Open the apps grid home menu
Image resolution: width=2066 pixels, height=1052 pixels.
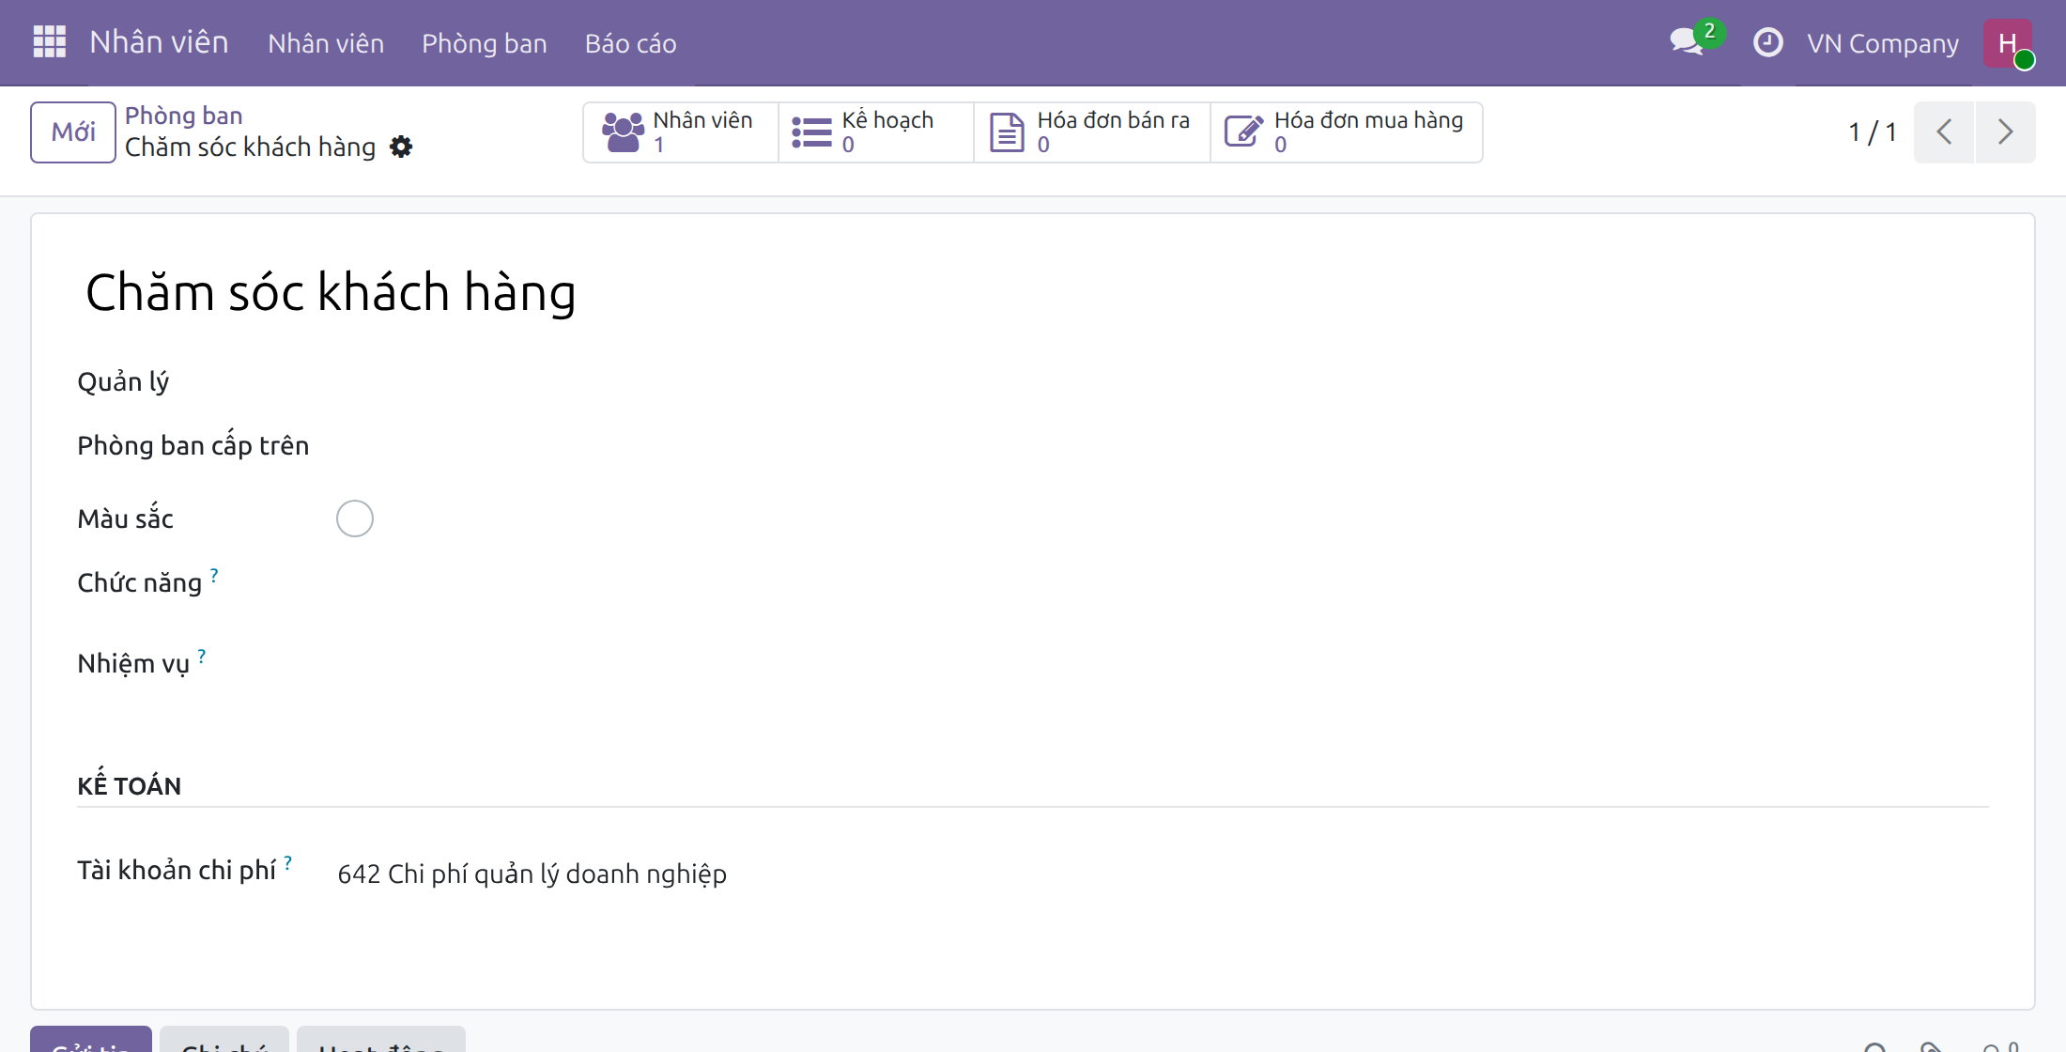(x=50, y=42)
